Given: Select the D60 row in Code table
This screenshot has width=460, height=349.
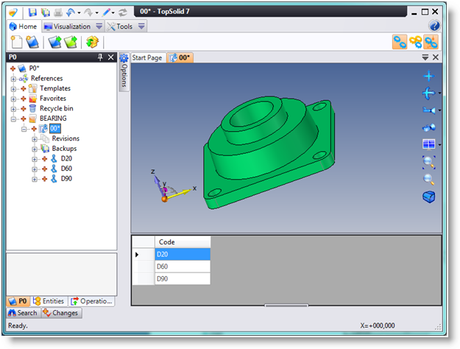Looking at the screenshot, I should [x=183, y=267].
